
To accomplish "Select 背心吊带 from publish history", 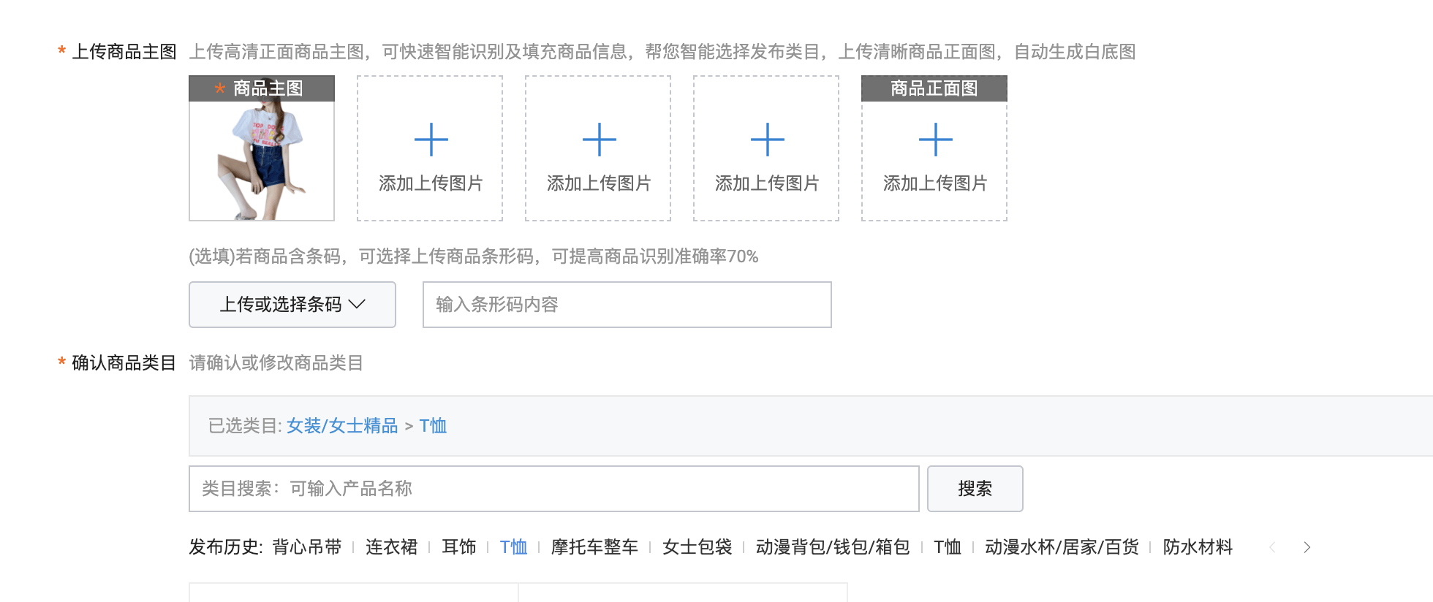I will coord(307,547).
